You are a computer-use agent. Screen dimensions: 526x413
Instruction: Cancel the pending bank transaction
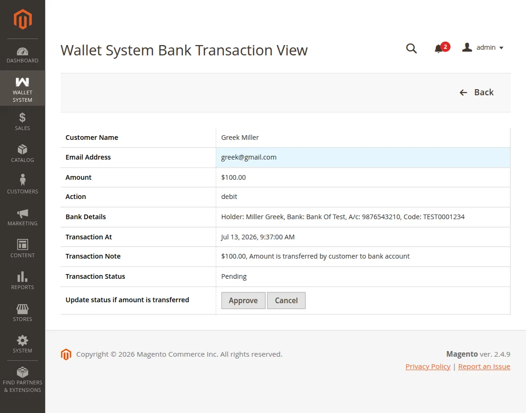286,300
